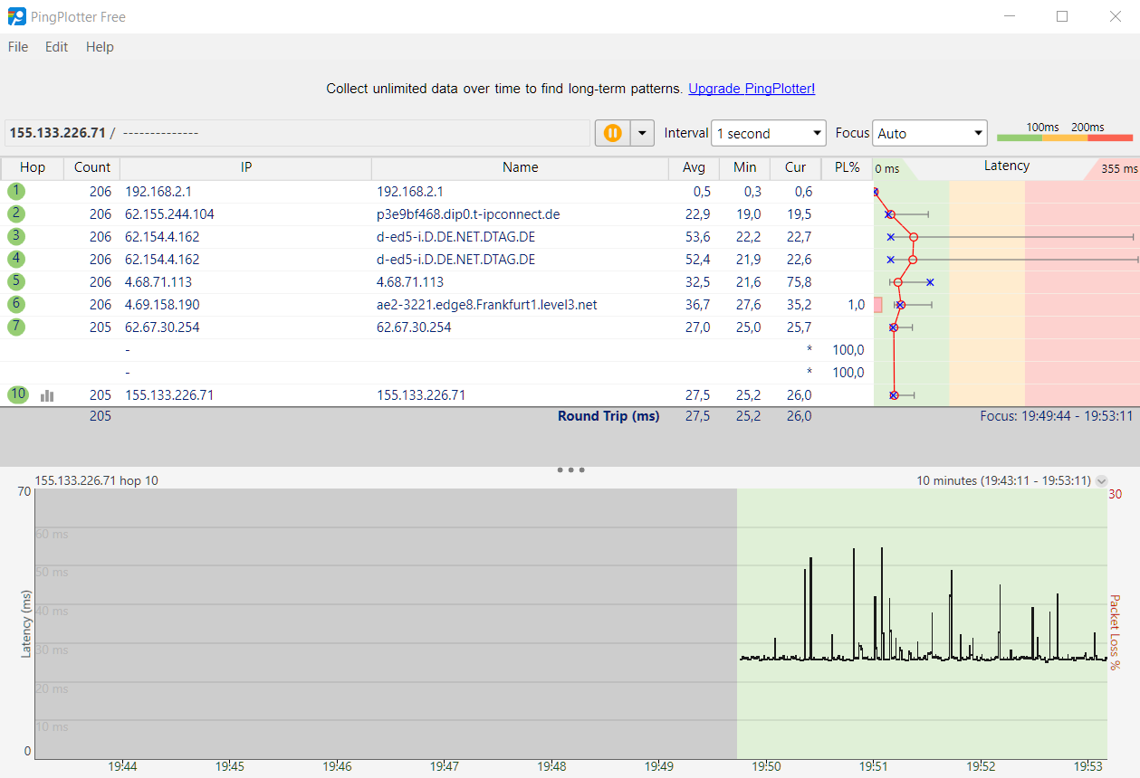This screenshot has width=1140, height=778.
Task: Select the hop 2 green circle icon
Action: [x=15, y=213]
